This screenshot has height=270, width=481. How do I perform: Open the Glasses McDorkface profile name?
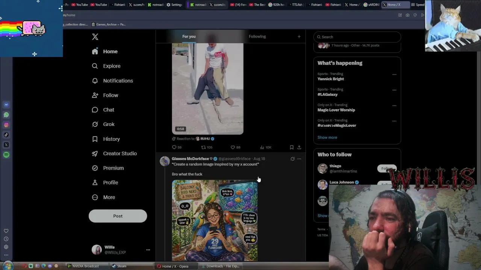point(190,159)
